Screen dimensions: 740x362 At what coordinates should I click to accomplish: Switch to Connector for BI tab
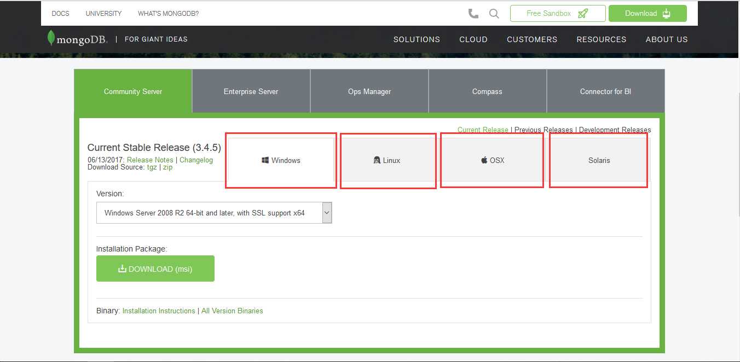coord(605,91)
